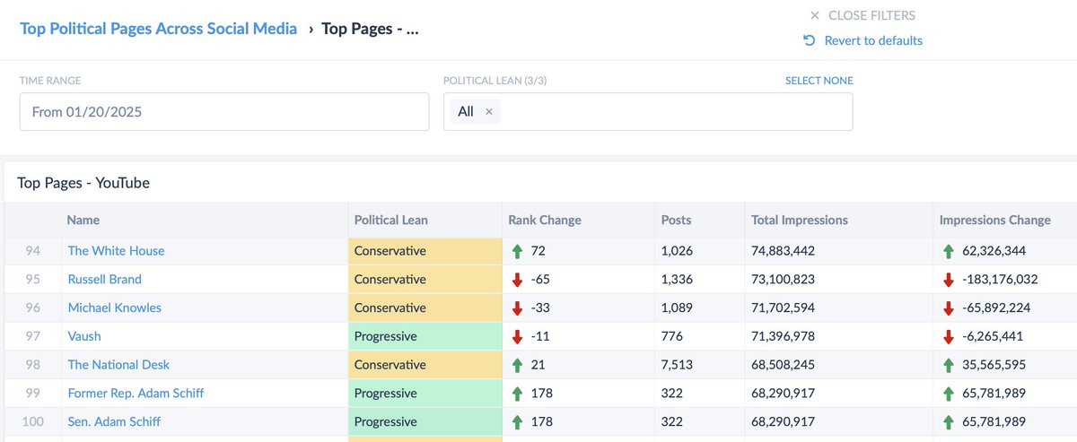The height and width of the screenshot is (442, 1077).
Task: Click The White House rank up arrow
Action: pos(517,251)
